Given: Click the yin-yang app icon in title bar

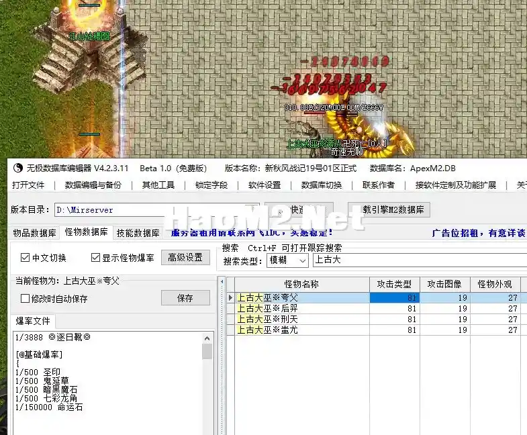Looking at the screenshot, I should (18, 168).
